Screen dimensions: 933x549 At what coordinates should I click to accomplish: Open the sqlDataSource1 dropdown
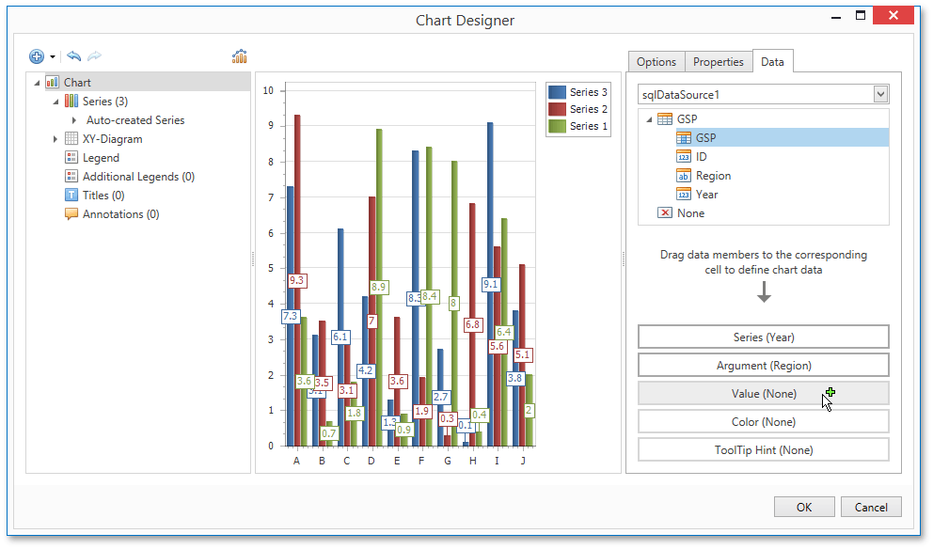(880, 93)
